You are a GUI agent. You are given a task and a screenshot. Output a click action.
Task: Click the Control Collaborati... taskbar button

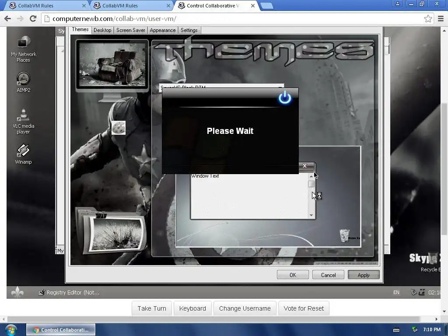click(60, 330)
